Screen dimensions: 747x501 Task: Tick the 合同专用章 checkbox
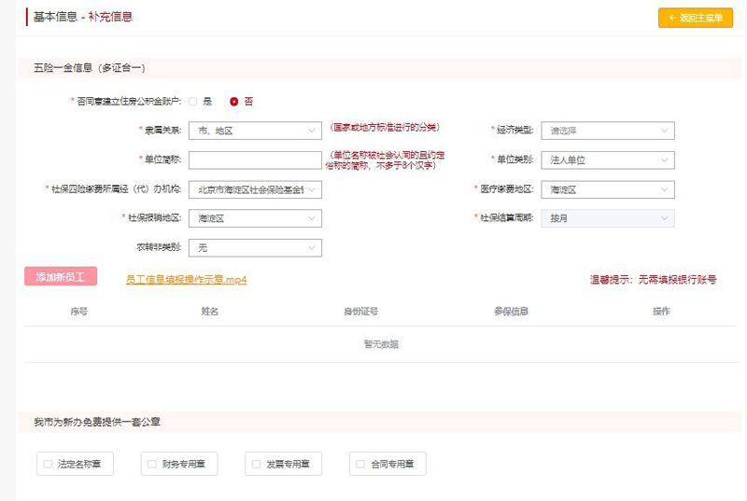click(361, 463)
